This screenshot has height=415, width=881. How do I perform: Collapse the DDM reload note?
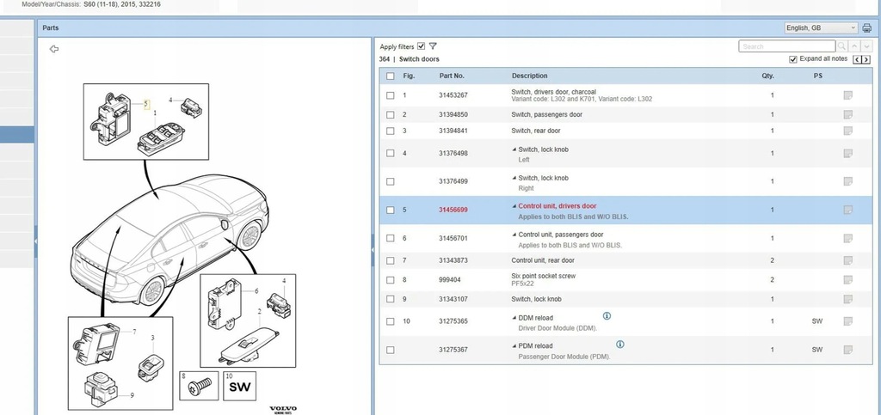(514, 318)
